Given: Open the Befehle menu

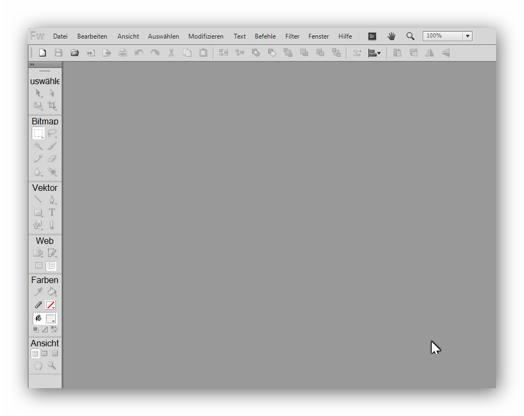Looking at the screenshot, I should click(265, 36).
